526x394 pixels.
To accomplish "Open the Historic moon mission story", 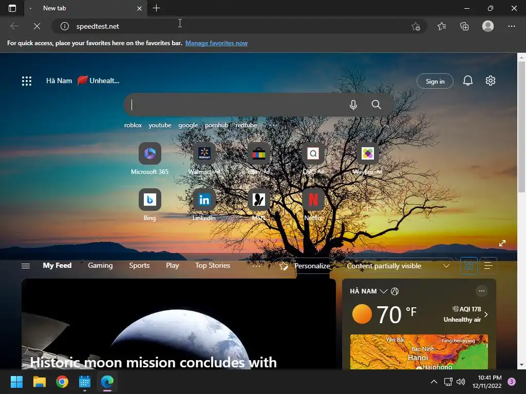I will (178, 324).
